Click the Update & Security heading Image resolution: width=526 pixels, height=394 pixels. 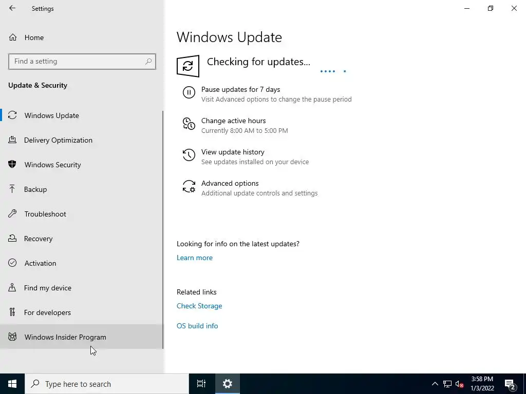(37, 85)
